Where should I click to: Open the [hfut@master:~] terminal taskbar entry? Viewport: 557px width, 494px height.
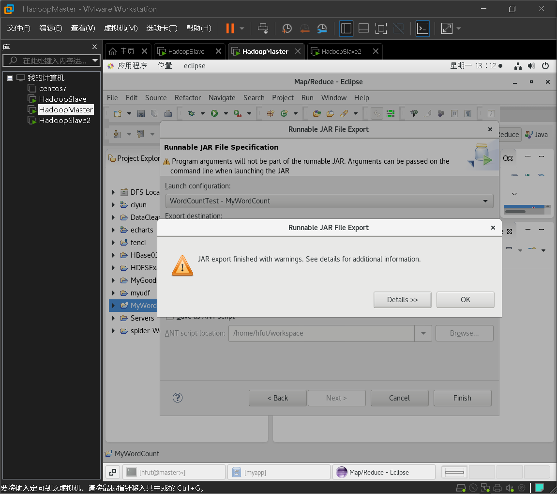[174, 472]
